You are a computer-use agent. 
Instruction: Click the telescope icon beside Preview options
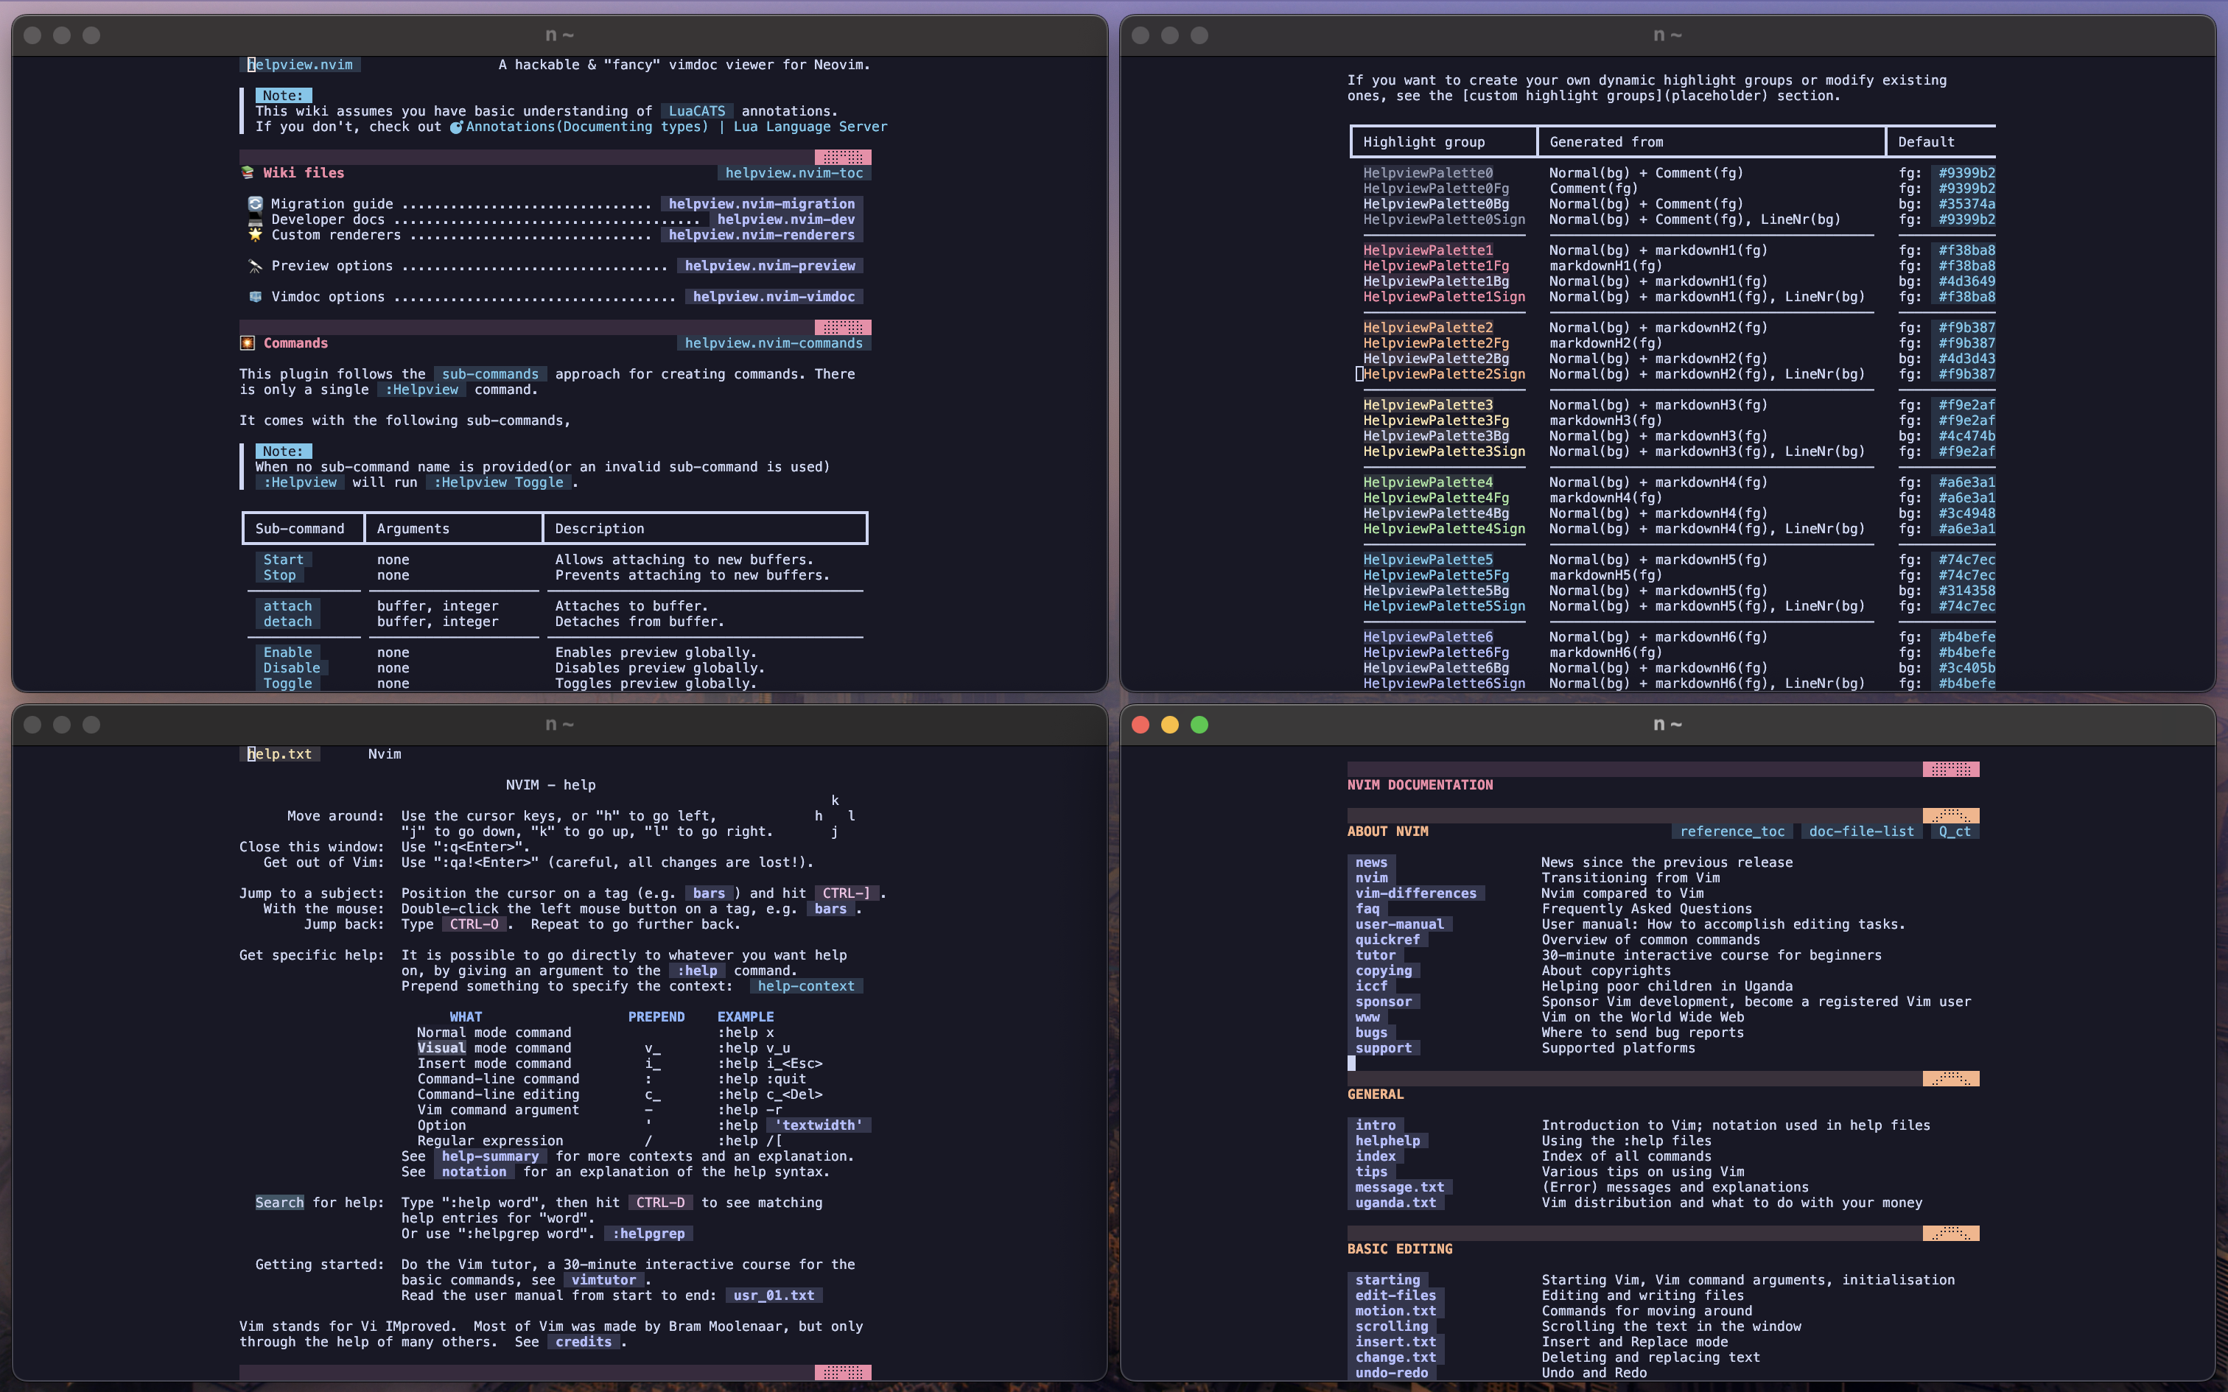(255, 266)
